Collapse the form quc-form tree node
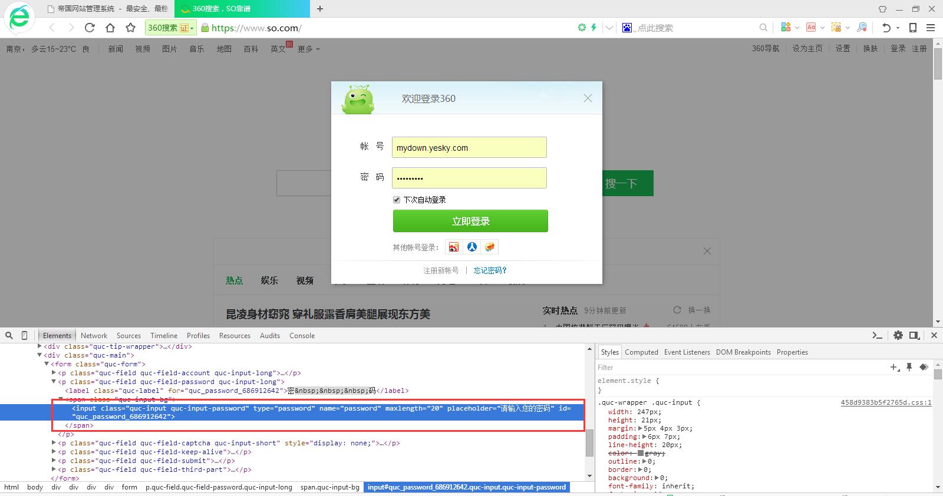 pos(47,364)
